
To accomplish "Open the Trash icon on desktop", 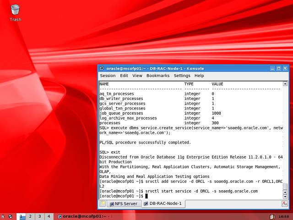I will point(15,13).
